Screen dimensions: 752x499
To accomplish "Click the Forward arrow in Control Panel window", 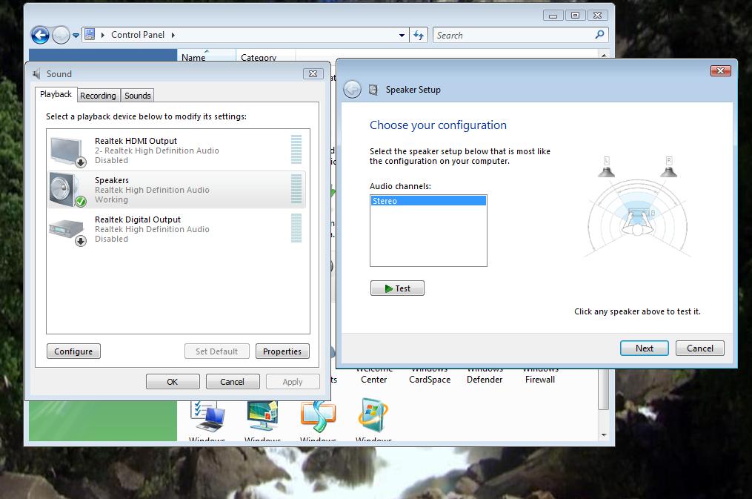I will click(61, 35).
